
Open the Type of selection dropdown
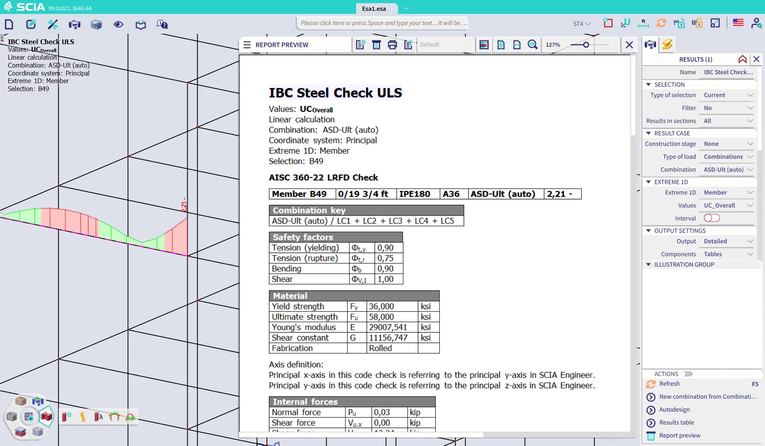click(x=728, y=95)
